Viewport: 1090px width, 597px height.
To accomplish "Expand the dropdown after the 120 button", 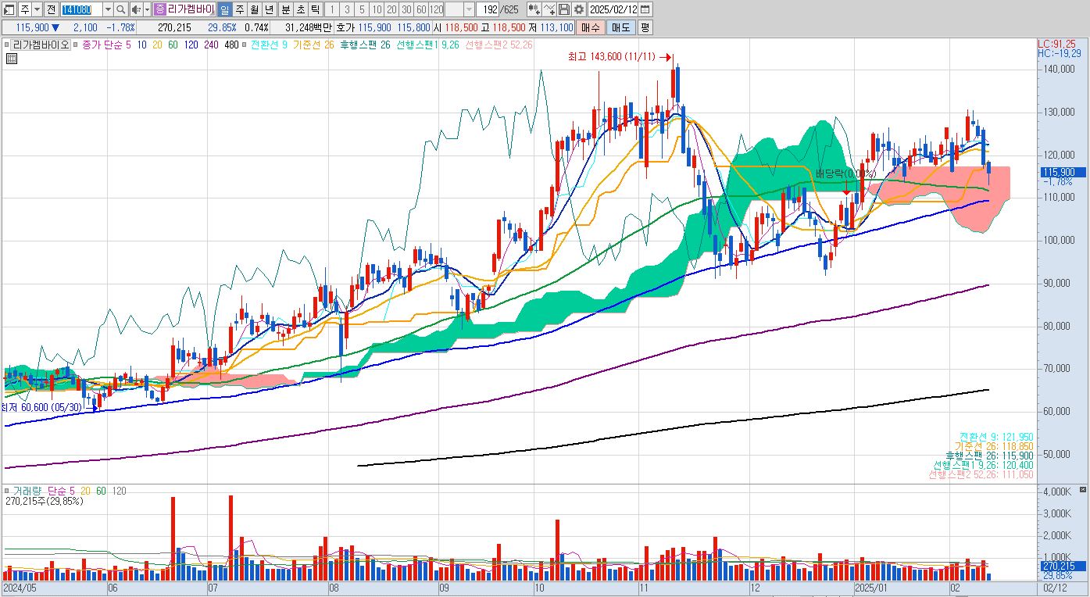I will pyautogui.click(x=469, y=9).
